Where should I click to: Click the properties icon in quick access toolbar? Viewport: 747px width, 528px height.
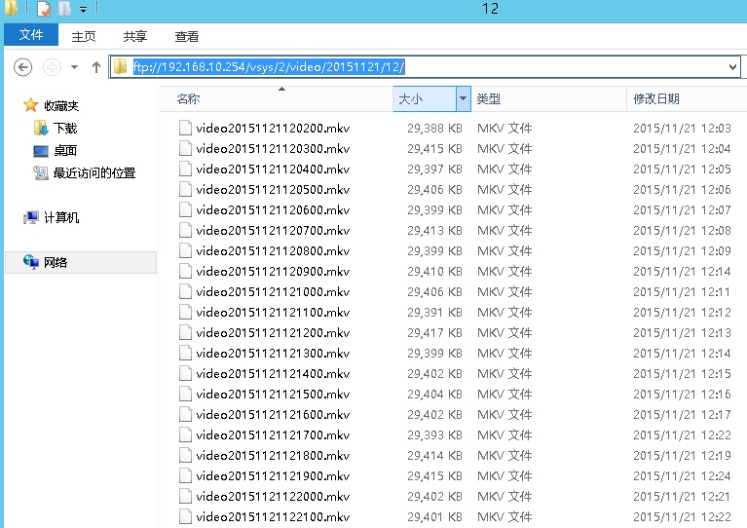point(44,9)
